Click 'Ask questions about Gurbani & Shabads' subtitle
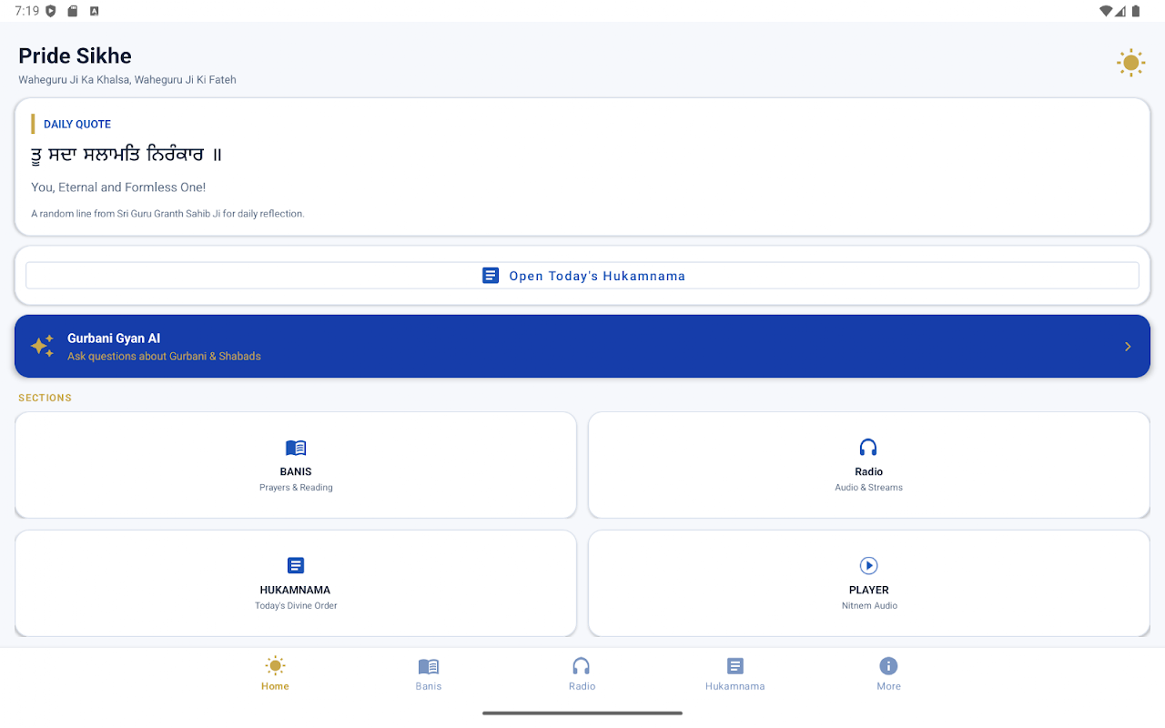1165x728 pixels. pyautogui.click(x=164, y=357)
